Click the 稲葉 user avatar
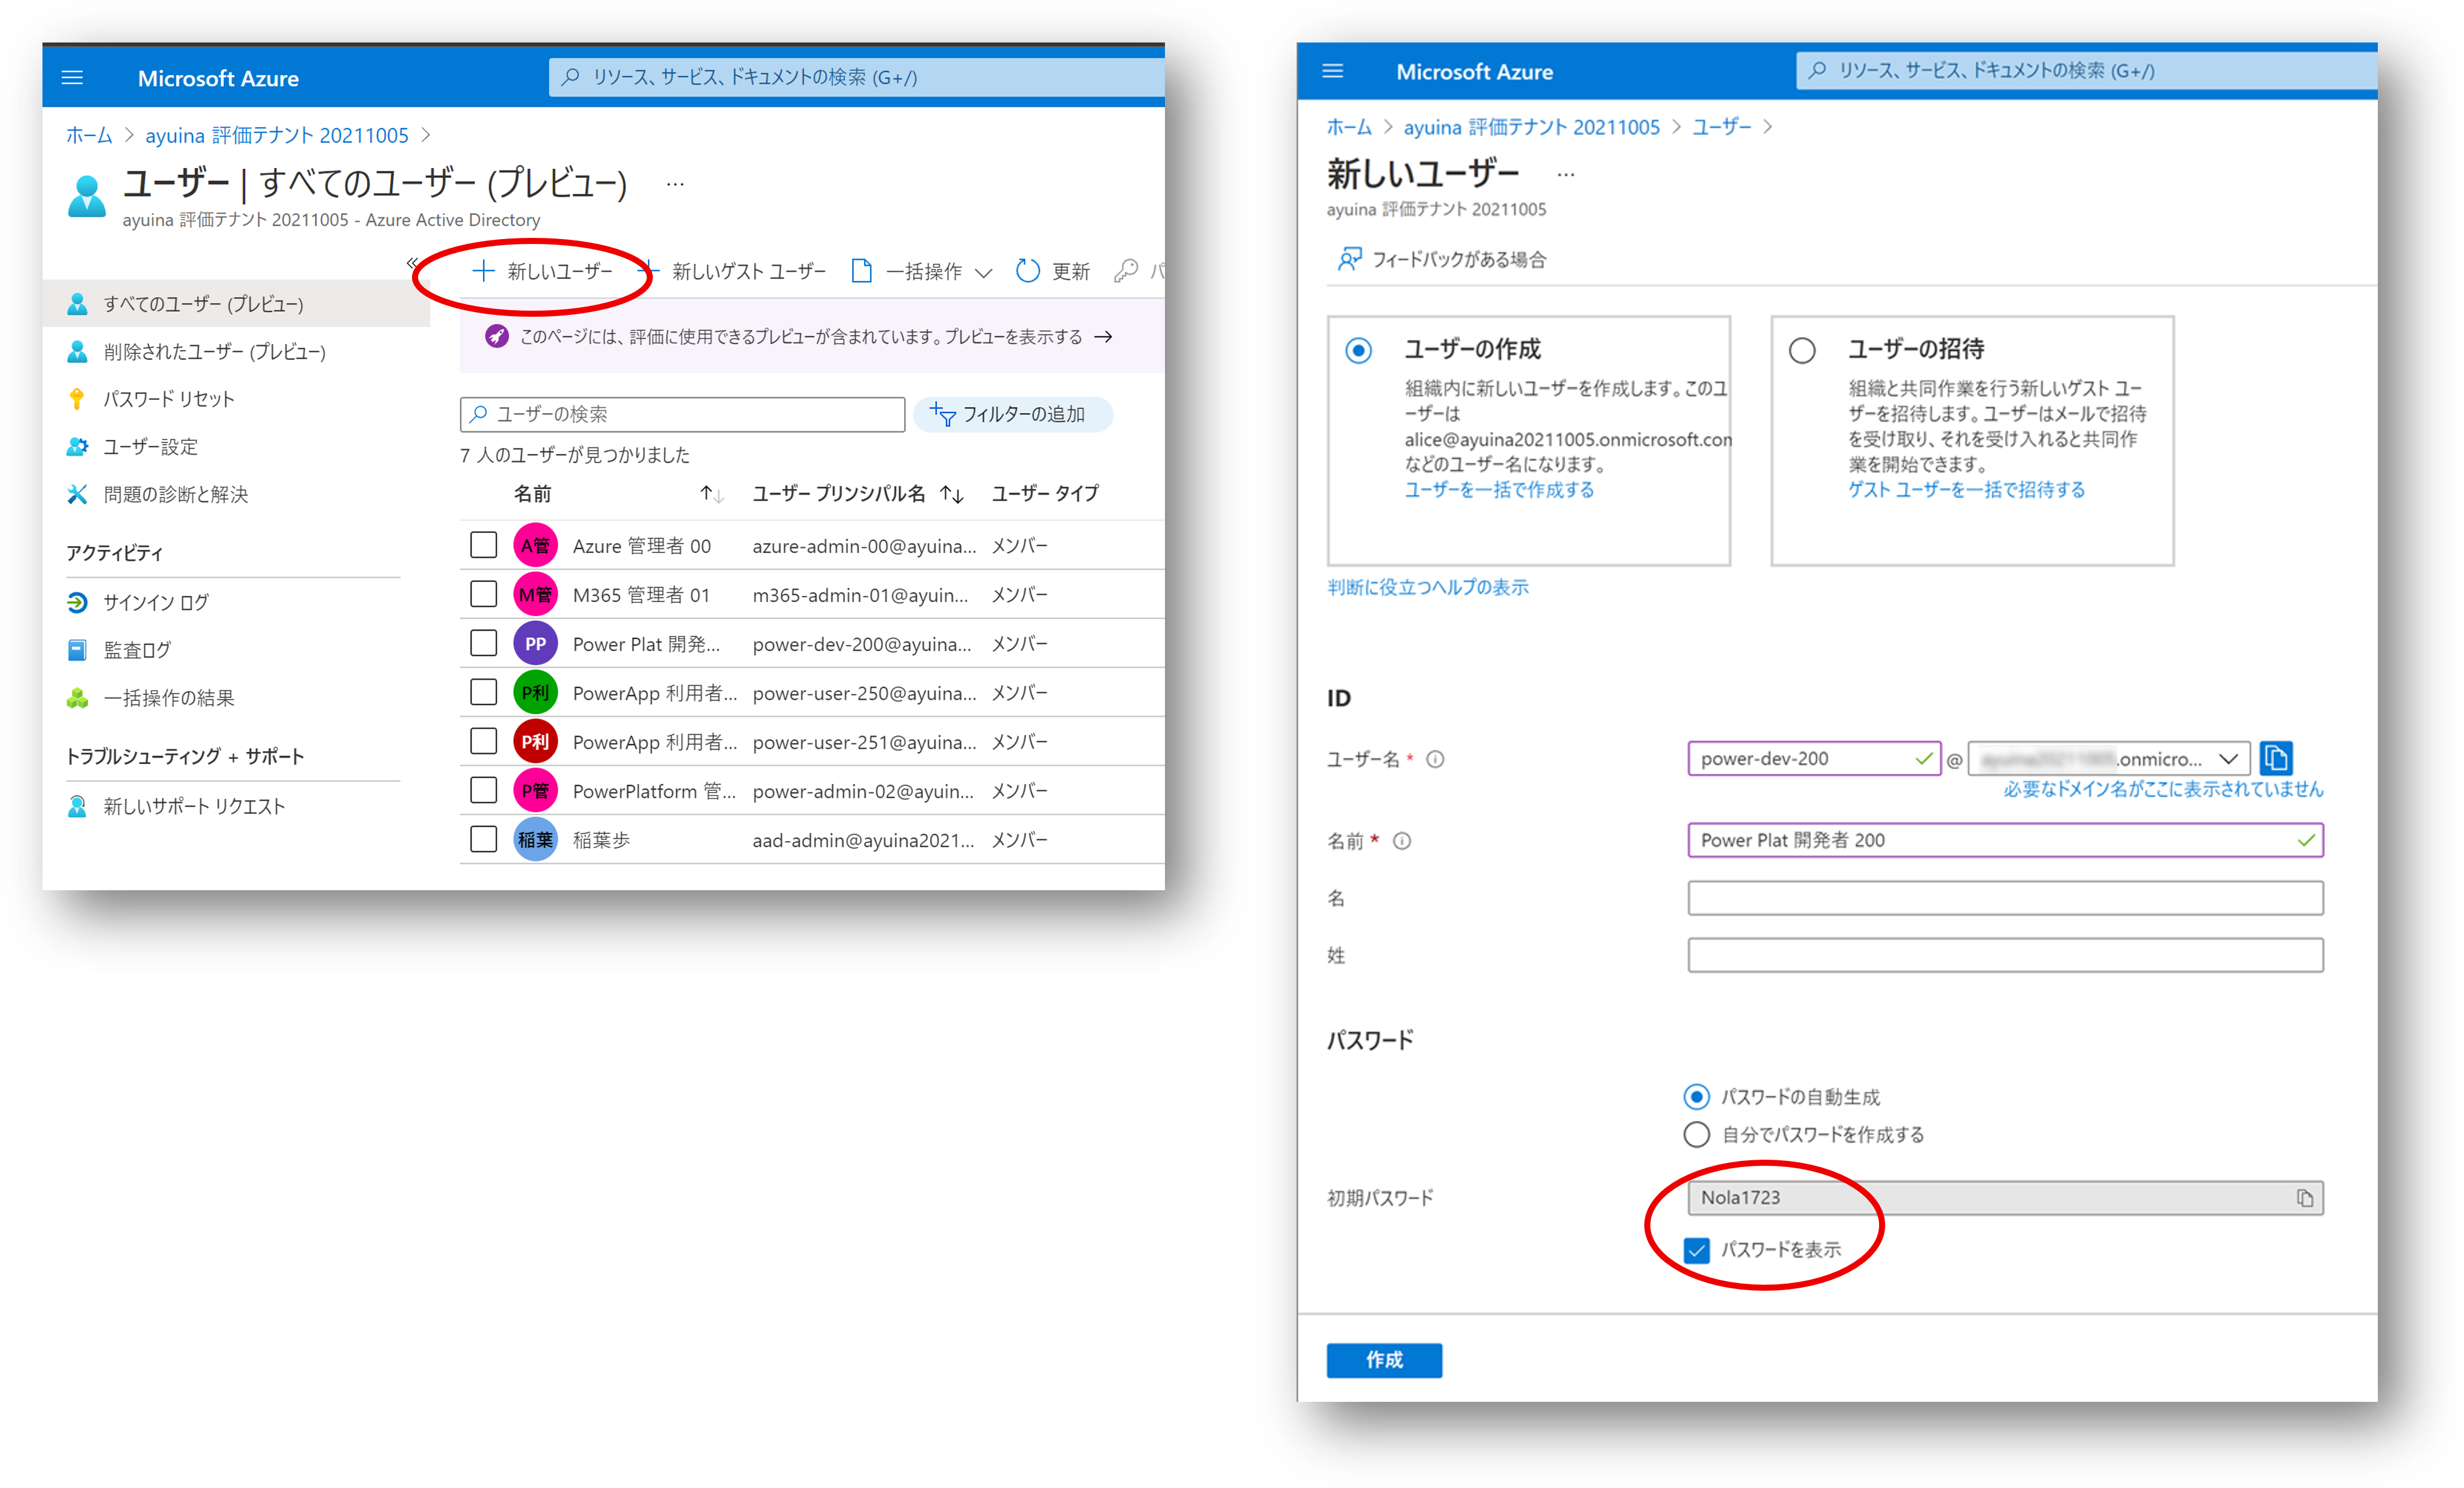 coord(535,840)
